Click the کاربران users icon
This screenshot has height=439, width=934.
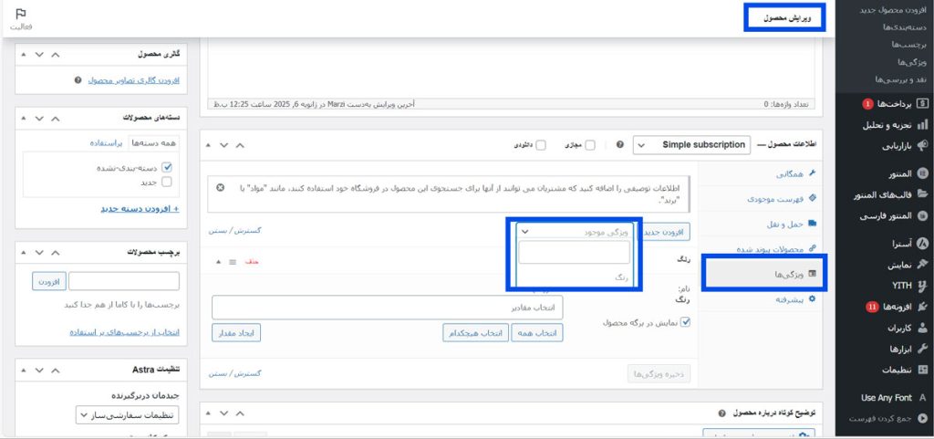922,328
